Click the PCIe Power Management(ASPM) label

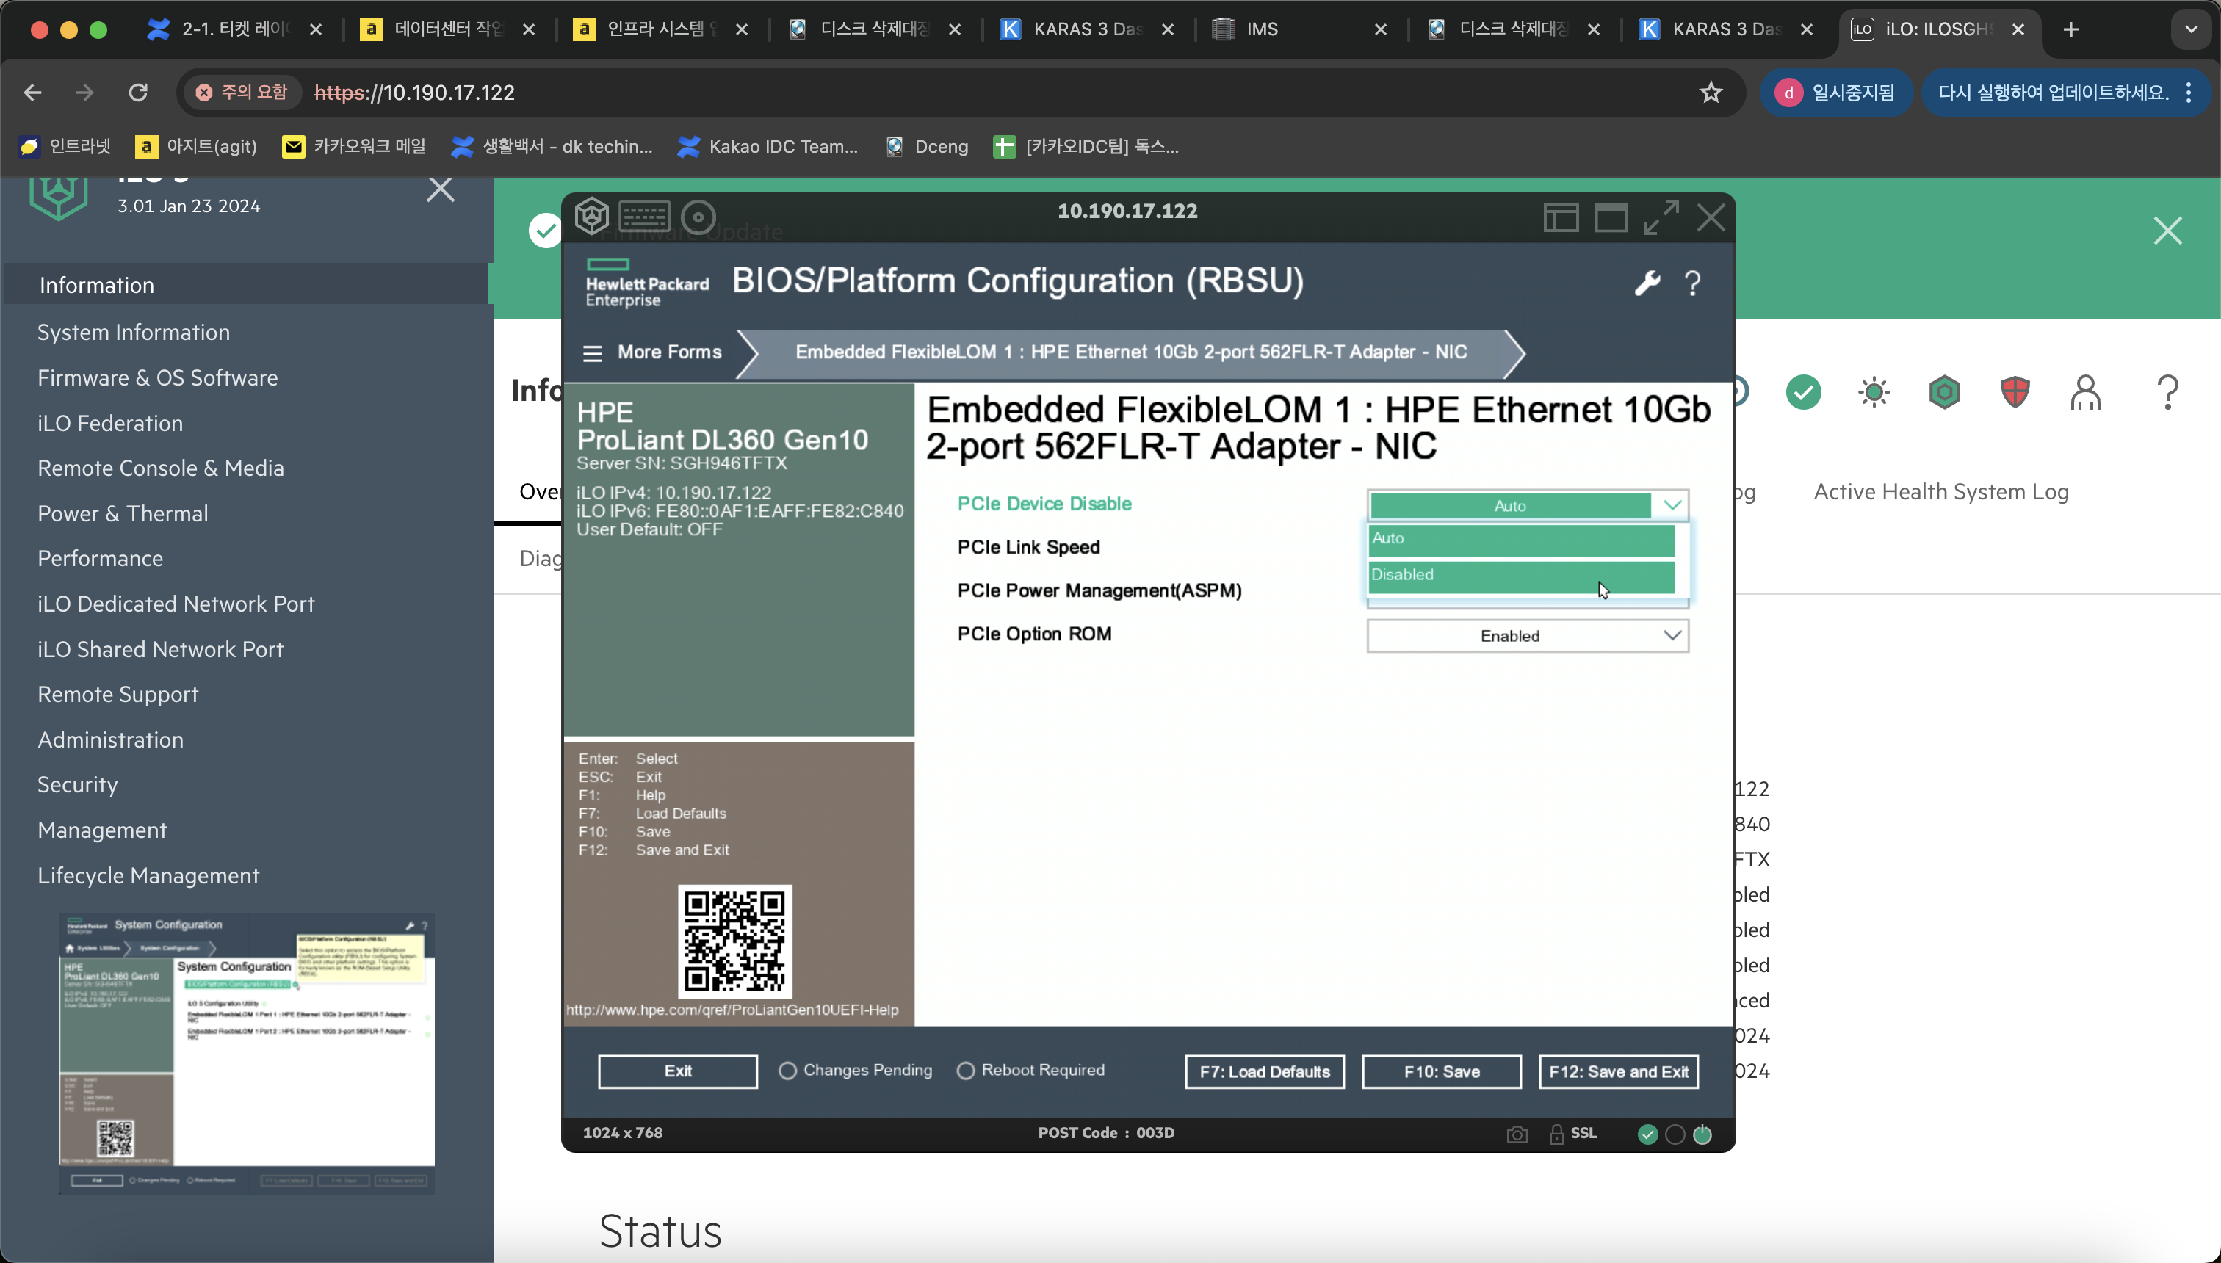pos(1099,590)
